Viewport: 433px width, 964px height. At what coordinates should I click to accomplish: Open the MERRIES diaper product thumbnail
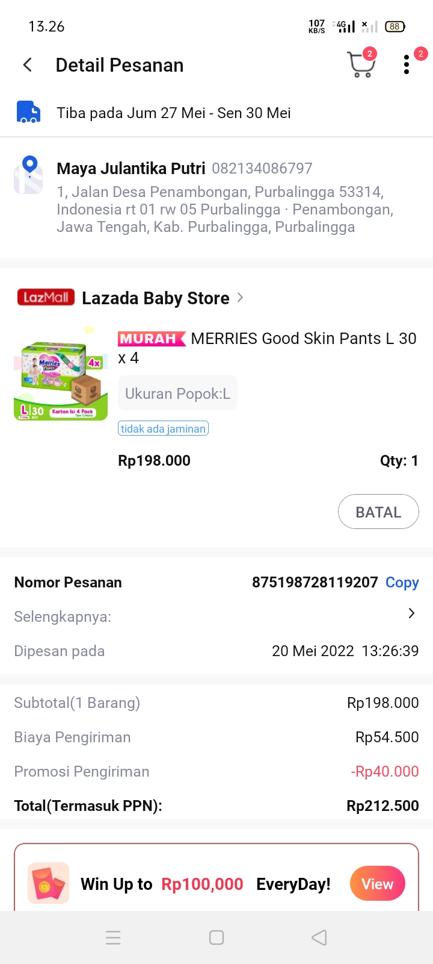tap(61, 375)
